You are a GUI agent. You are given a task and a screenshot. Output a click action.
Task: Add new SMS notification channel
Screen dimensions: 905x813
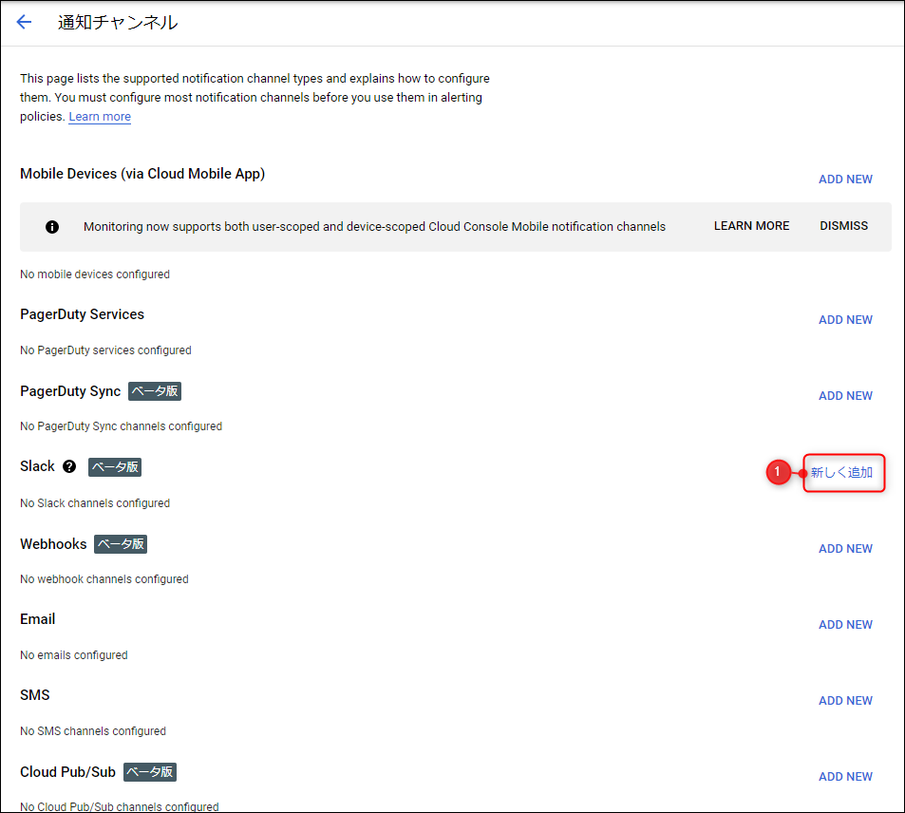(x=845, y=701)
